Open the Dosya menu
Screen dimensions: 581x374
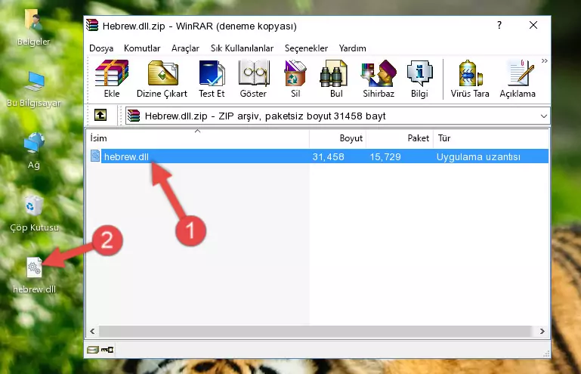101,48
